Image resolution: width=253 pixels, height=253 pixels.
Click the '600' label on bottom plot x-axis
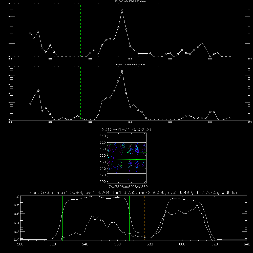[182, 244]
